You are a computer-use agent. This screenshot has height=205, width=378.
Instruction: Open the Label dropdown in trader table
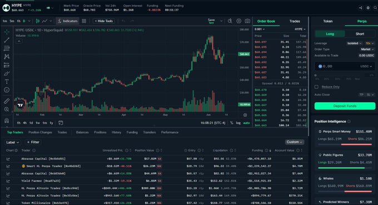[13, 142]
